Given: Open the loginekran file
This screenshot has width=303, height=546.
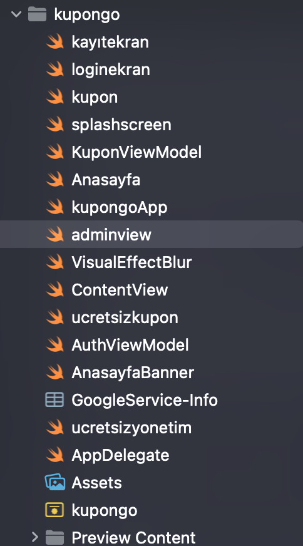Looking at the screenshot, I should [111, 70].
